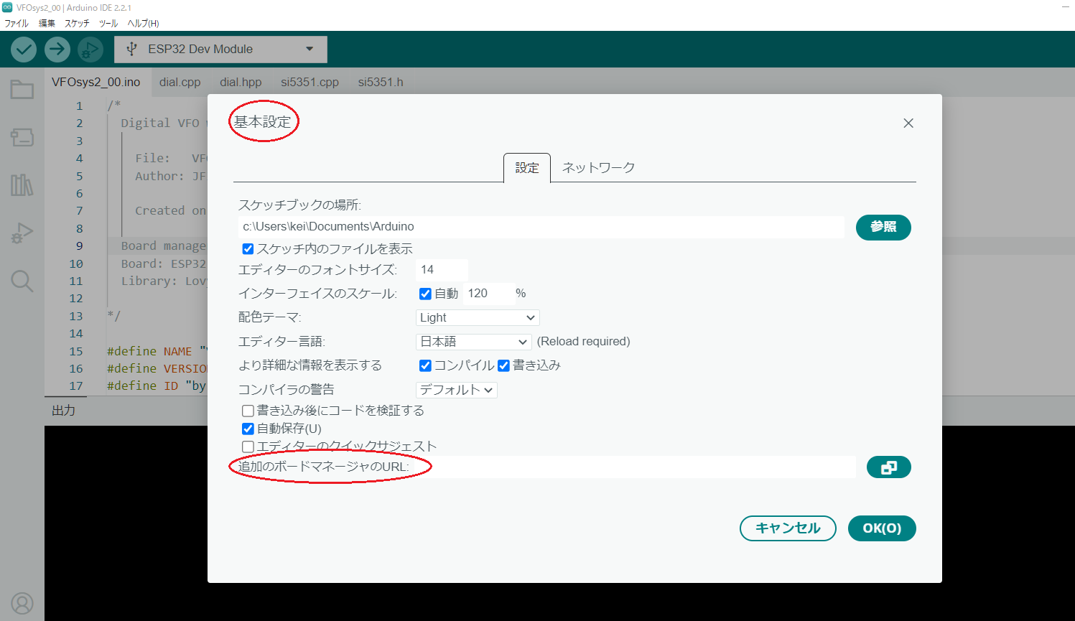Click the "#define NAME" code line
Image resolution: width=1075 pixels, height=621 pixels.
157,351
